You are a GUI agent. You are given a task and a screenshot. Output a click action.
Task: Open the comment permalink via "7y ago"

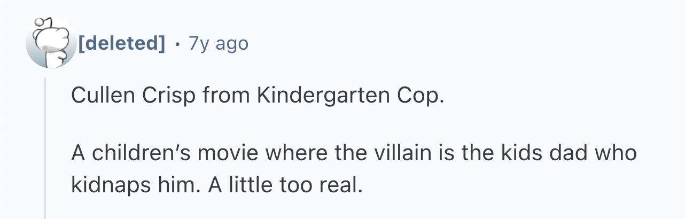click(219, 43)
